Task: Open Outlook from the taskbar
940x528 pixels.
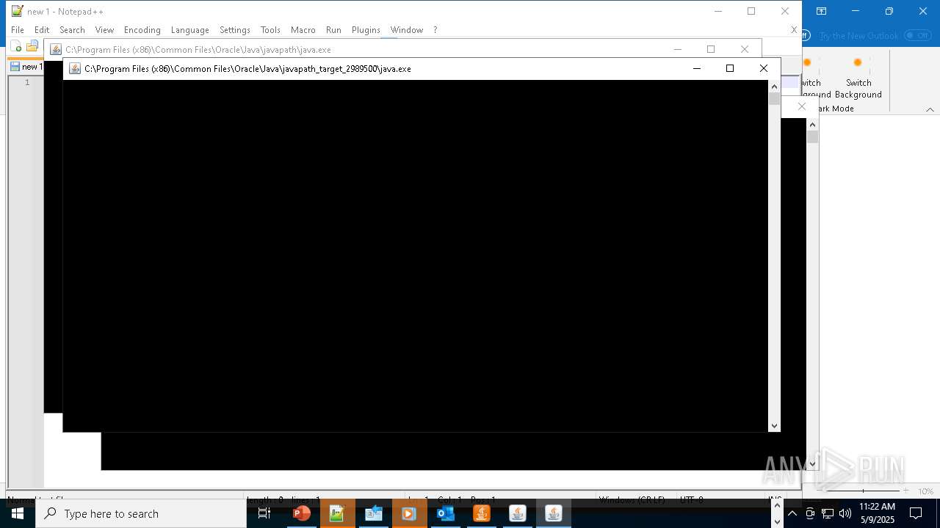Action: 445,514
